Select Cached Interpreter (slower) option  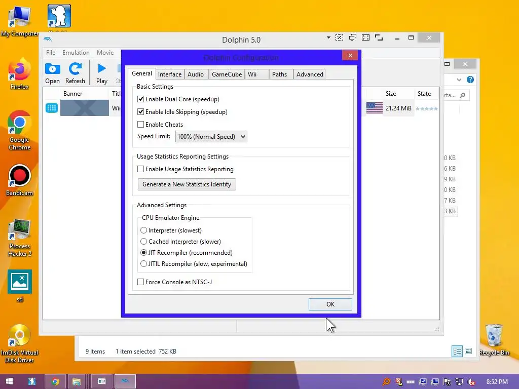143,242
